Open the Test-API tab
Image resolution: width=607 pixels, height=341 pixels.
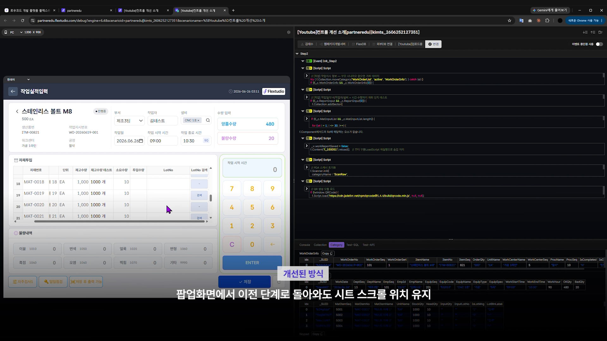pyautogui.click(x=369, y=245)
